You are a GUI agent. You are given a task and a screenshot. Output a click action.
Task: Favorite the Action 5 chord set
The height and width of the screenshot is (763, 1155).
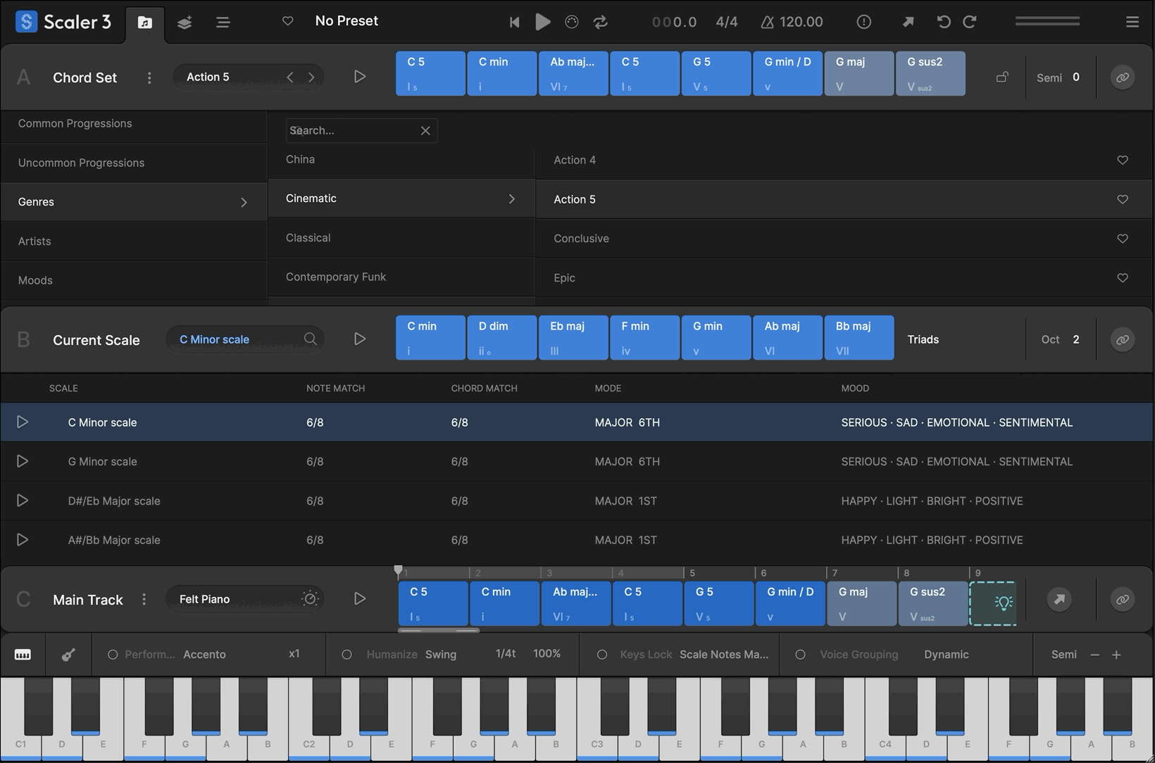pos(1123,199)
